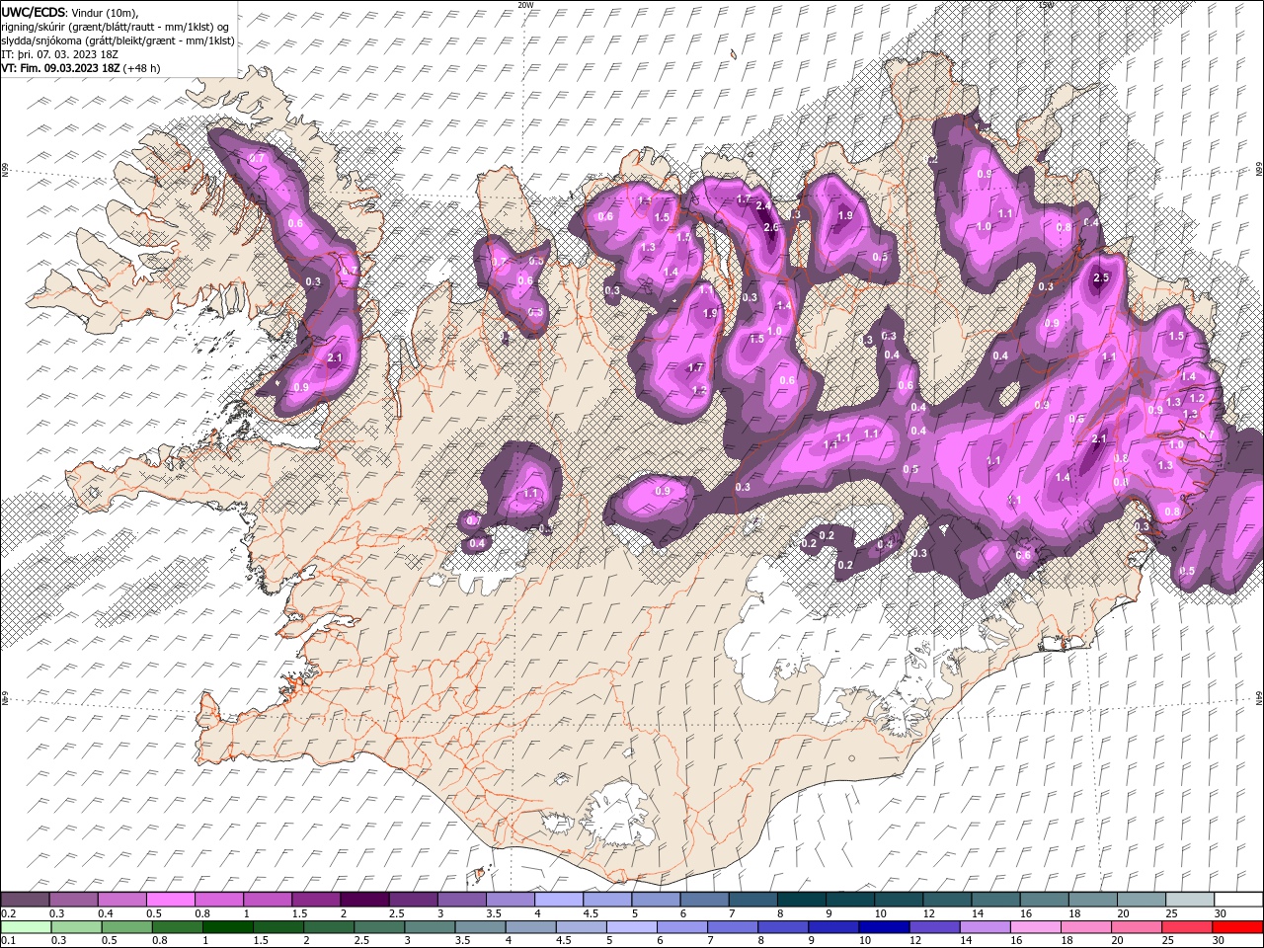Pick the grey-teal 18 snow legend swatch
1264x948 pixels.
point(1093,900)
